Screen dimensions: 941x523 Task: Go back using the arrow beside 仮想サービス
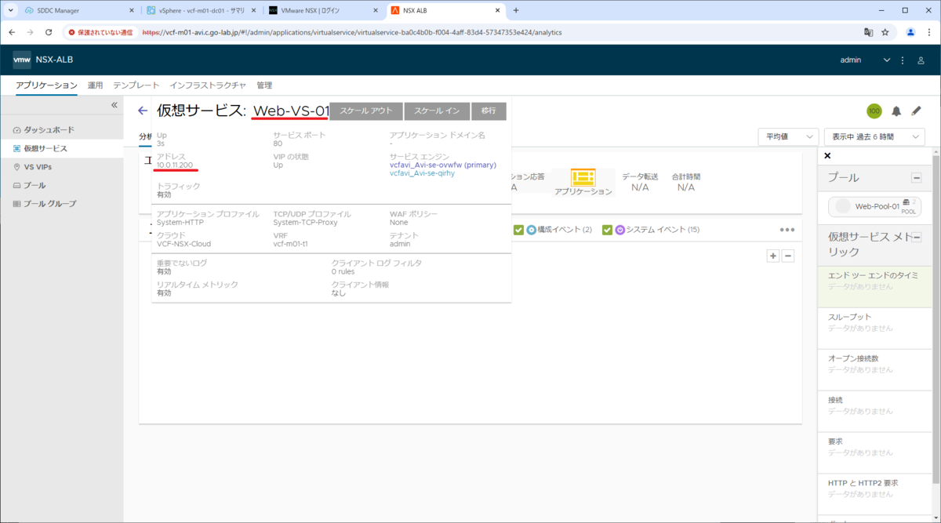[x=143, y=111]
